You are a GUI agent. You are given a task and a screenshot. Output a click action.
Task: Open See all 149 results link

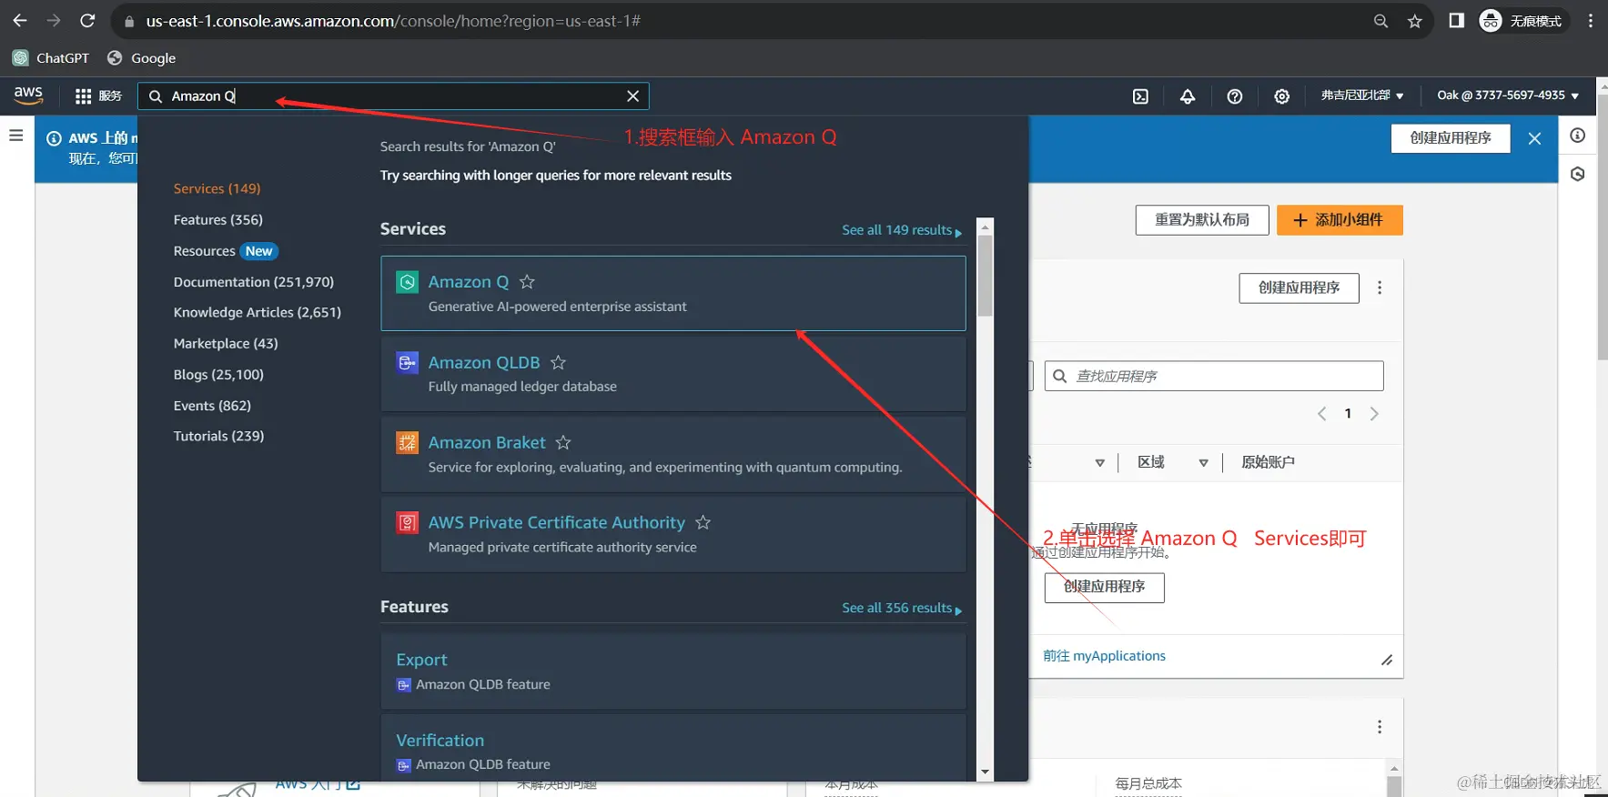[x=902, y=230]
